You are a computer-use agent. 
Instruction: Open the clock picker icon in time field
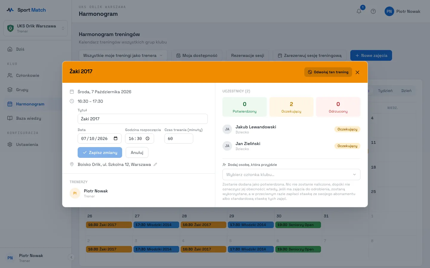point(148,138)
